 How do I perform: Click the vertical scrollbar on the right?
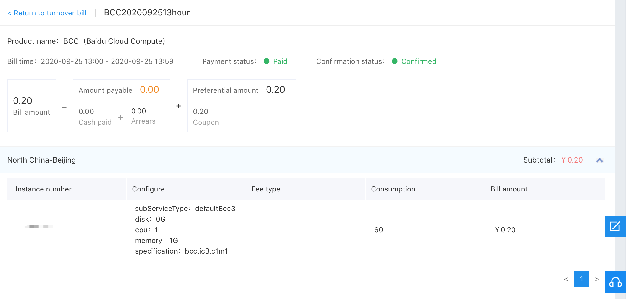(x=620, y=118)
